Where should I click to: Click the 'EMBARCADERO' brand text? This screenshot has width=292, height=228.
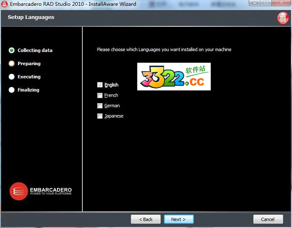point(51,190)
